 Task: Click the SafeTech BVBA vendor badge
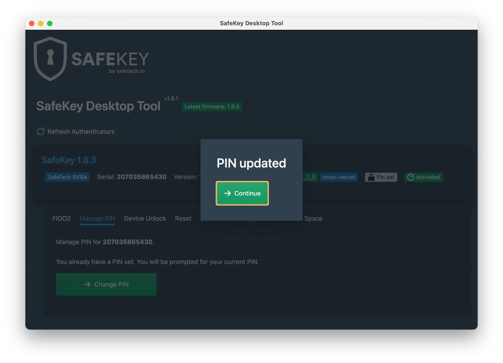click(67, 177)
